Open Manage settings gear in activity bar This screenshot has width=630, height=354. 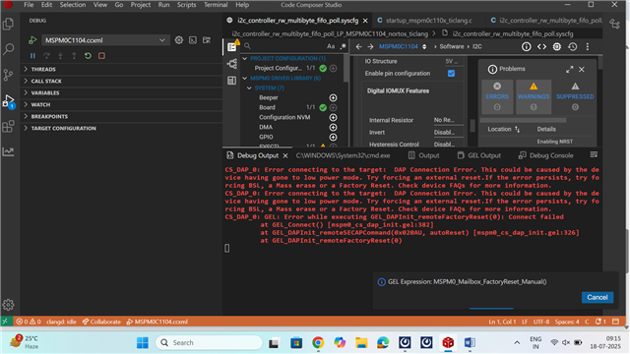(9, 305)
